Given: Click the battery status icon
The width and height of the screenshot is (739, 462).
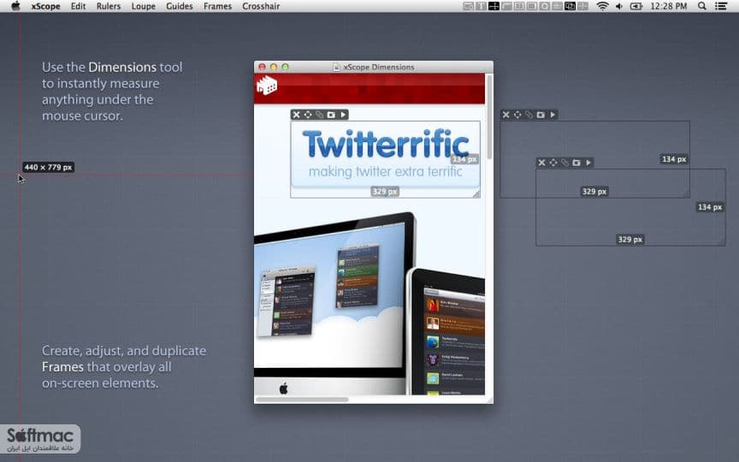Looking at the screenshot, I should click(x=636, y=6).
